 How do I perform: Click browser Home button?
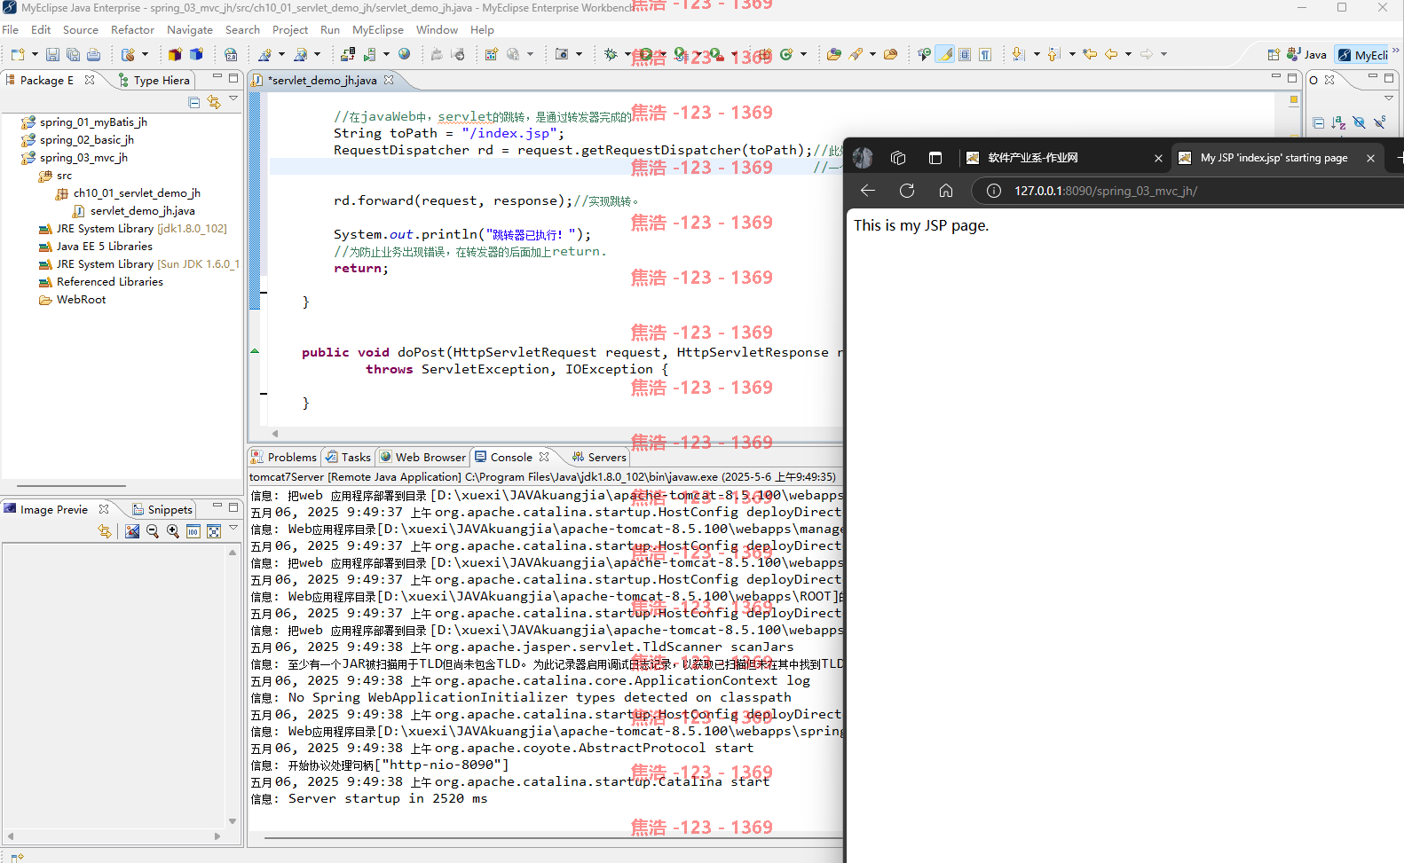coord(946,191)
